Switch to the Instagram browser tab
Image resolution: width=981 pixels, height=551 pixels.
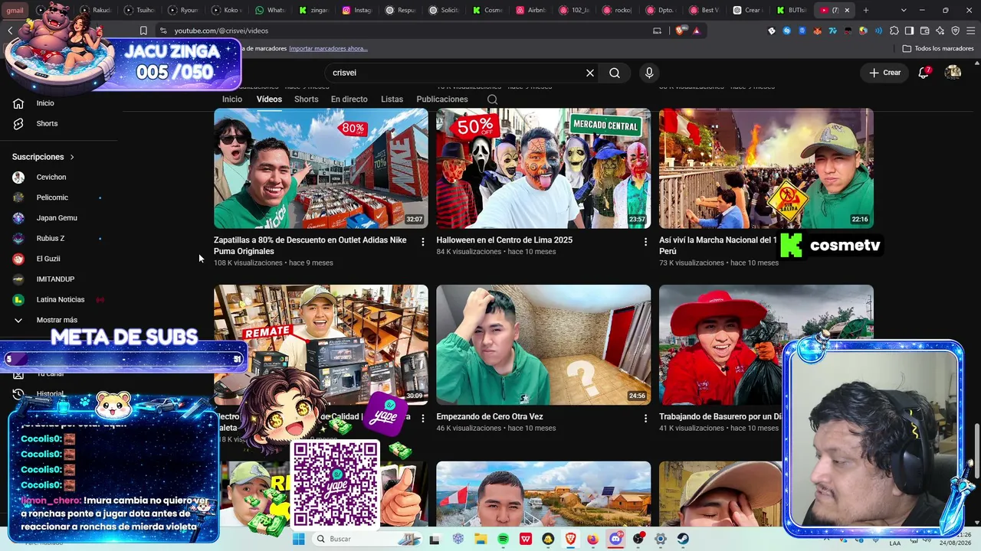point(357,10)
